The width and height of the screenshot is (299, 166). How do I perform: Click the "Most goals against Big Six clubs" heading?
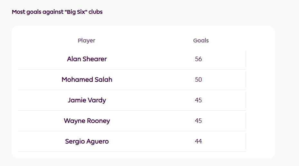[57, 12]
